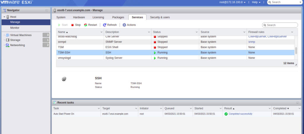304x134 pixels.
Task: Switch to the Hardware tab
Action: [x=79, y=17]
